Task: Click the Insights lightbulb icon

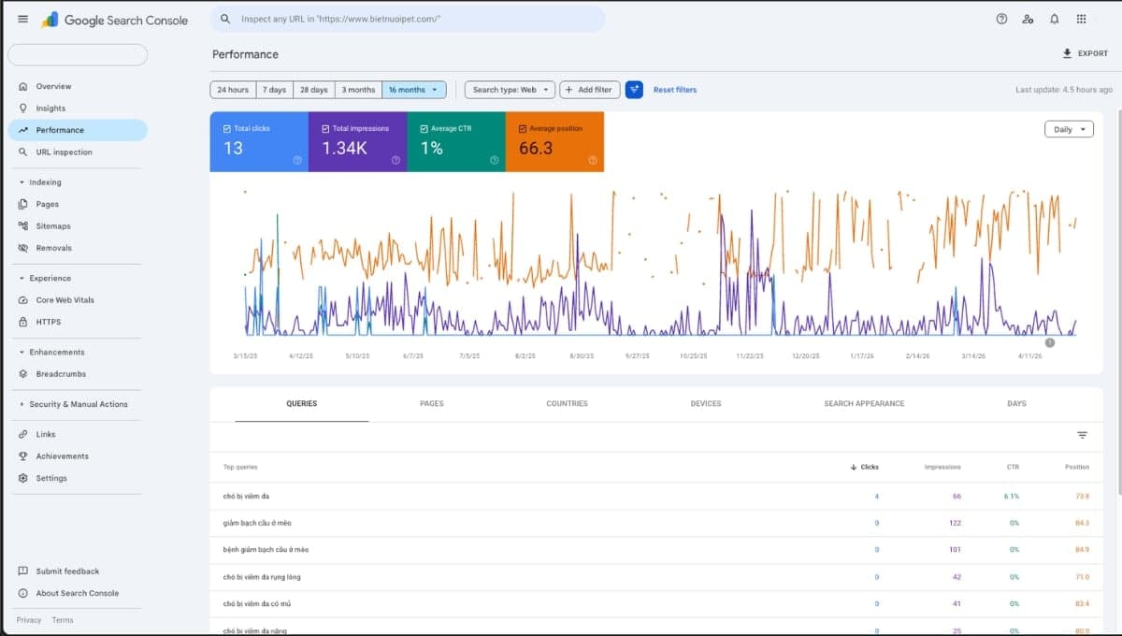Action: click(x=23, y=108)
